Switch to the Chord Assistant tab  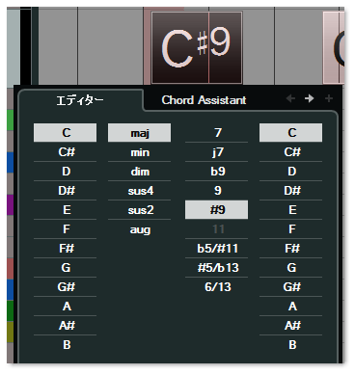point(204,100)
